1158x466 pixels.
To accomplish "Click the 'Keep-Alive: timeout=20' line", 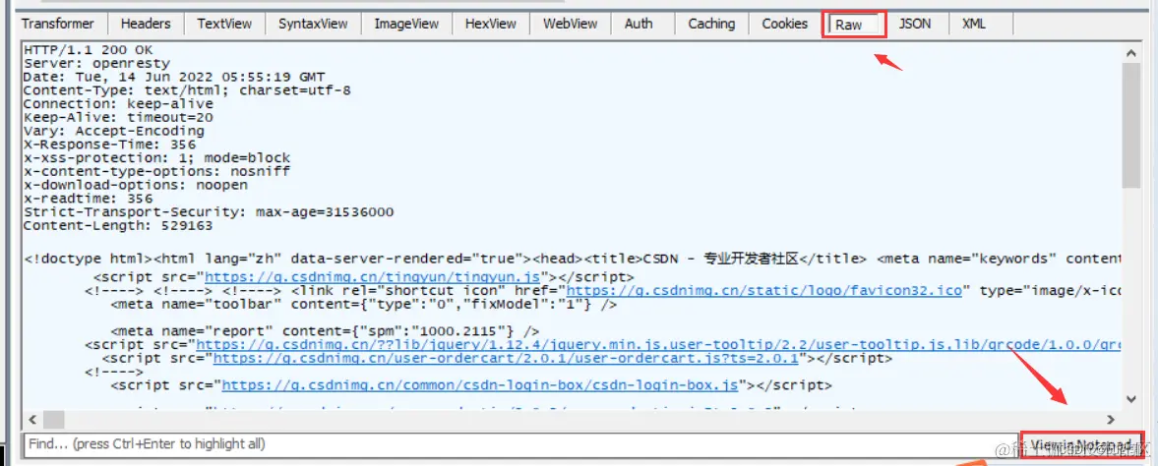I will (118, 117).
